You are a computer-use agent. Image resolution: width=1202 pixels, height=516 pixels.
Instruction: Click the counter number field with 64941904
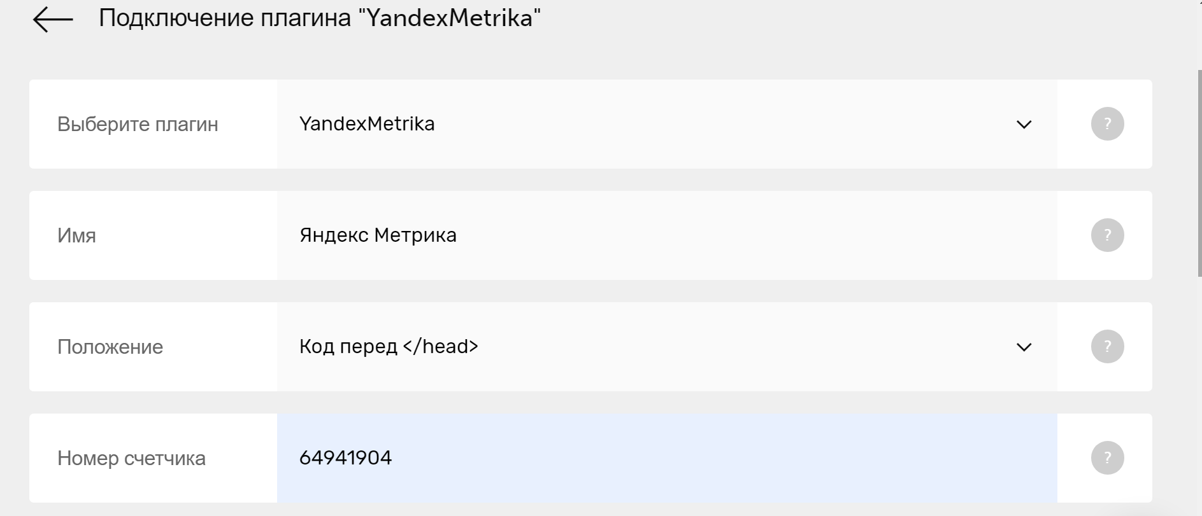(x=667, y=458)
